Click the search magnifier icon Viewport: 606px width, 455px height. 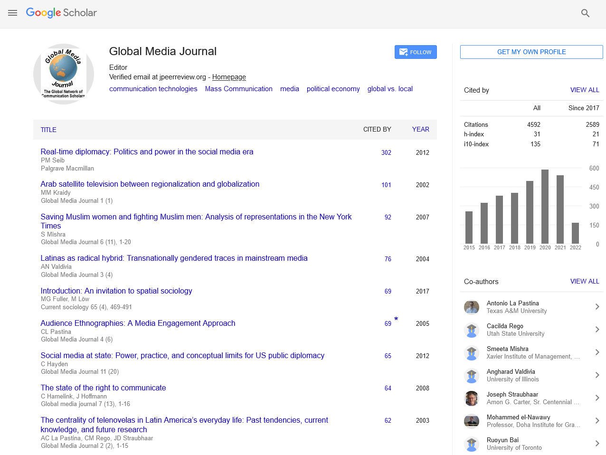coord(585,13)
